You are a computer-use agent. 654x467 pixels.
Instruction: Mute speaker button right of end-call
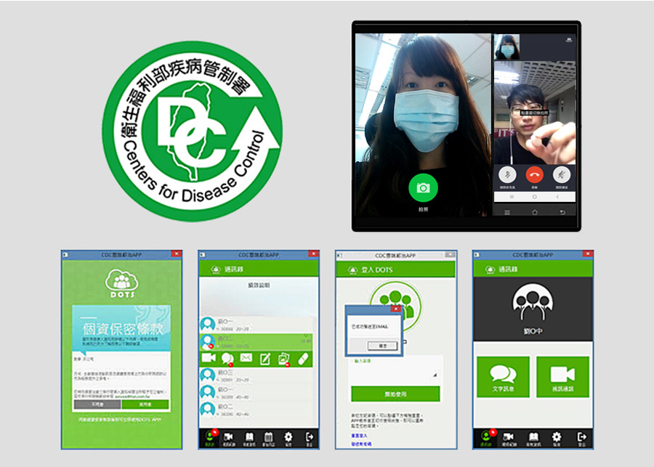562,174
